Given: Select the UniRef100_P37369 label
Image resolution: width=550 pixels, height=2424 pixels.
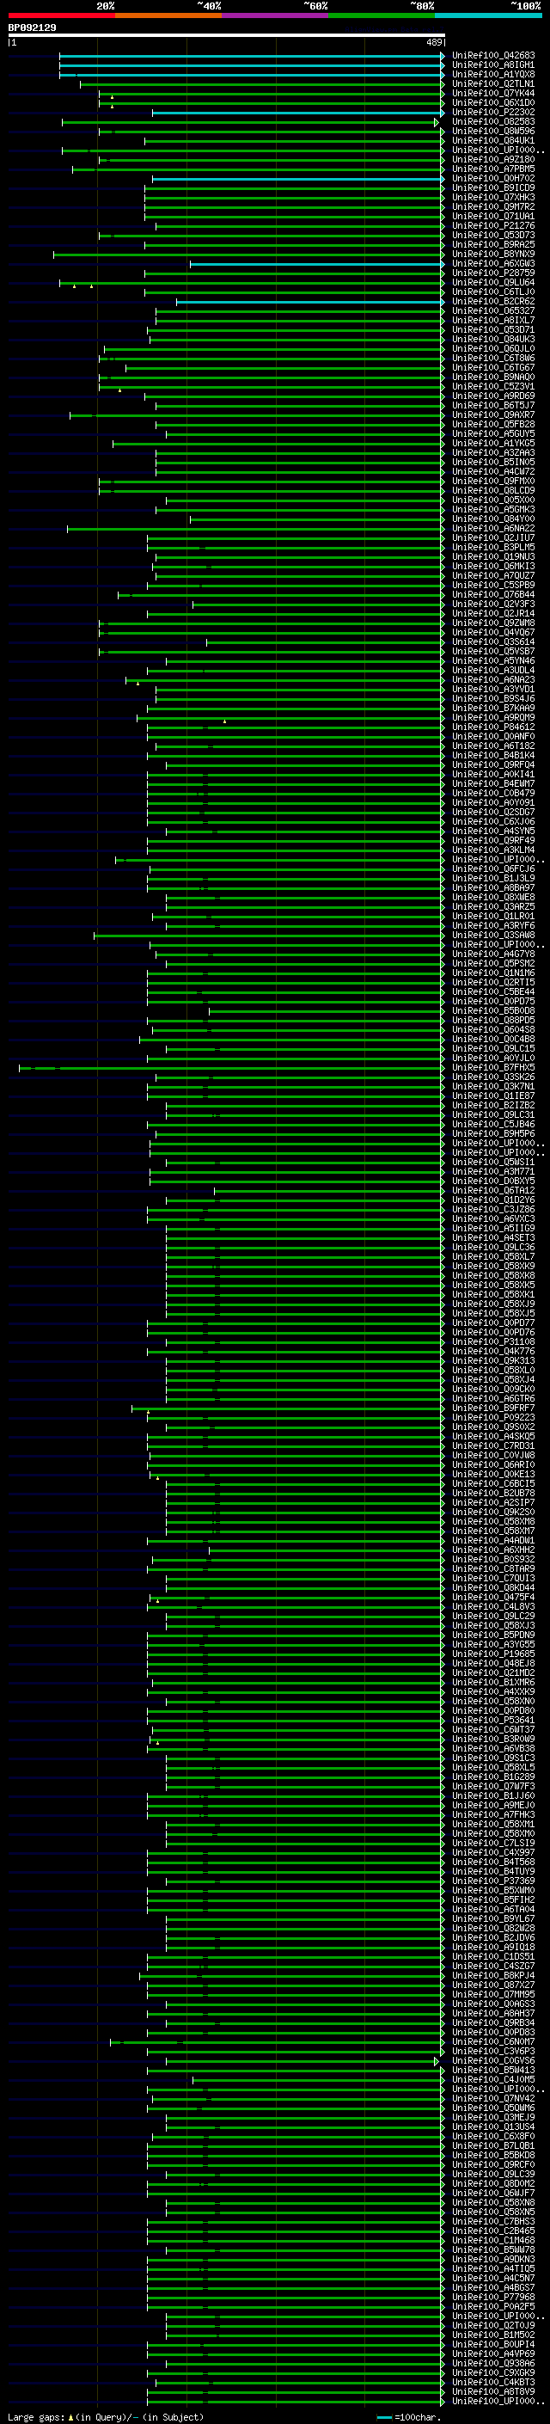Looking at the screenshot, I should point(492,1881).
